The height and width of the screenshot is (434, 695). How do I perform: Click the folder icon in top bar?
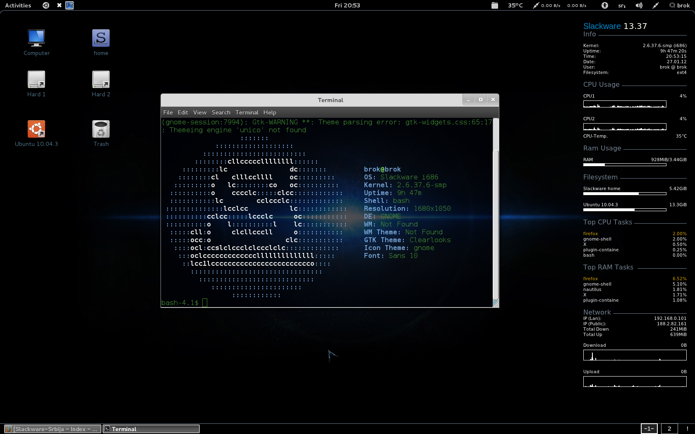[494, 5]
